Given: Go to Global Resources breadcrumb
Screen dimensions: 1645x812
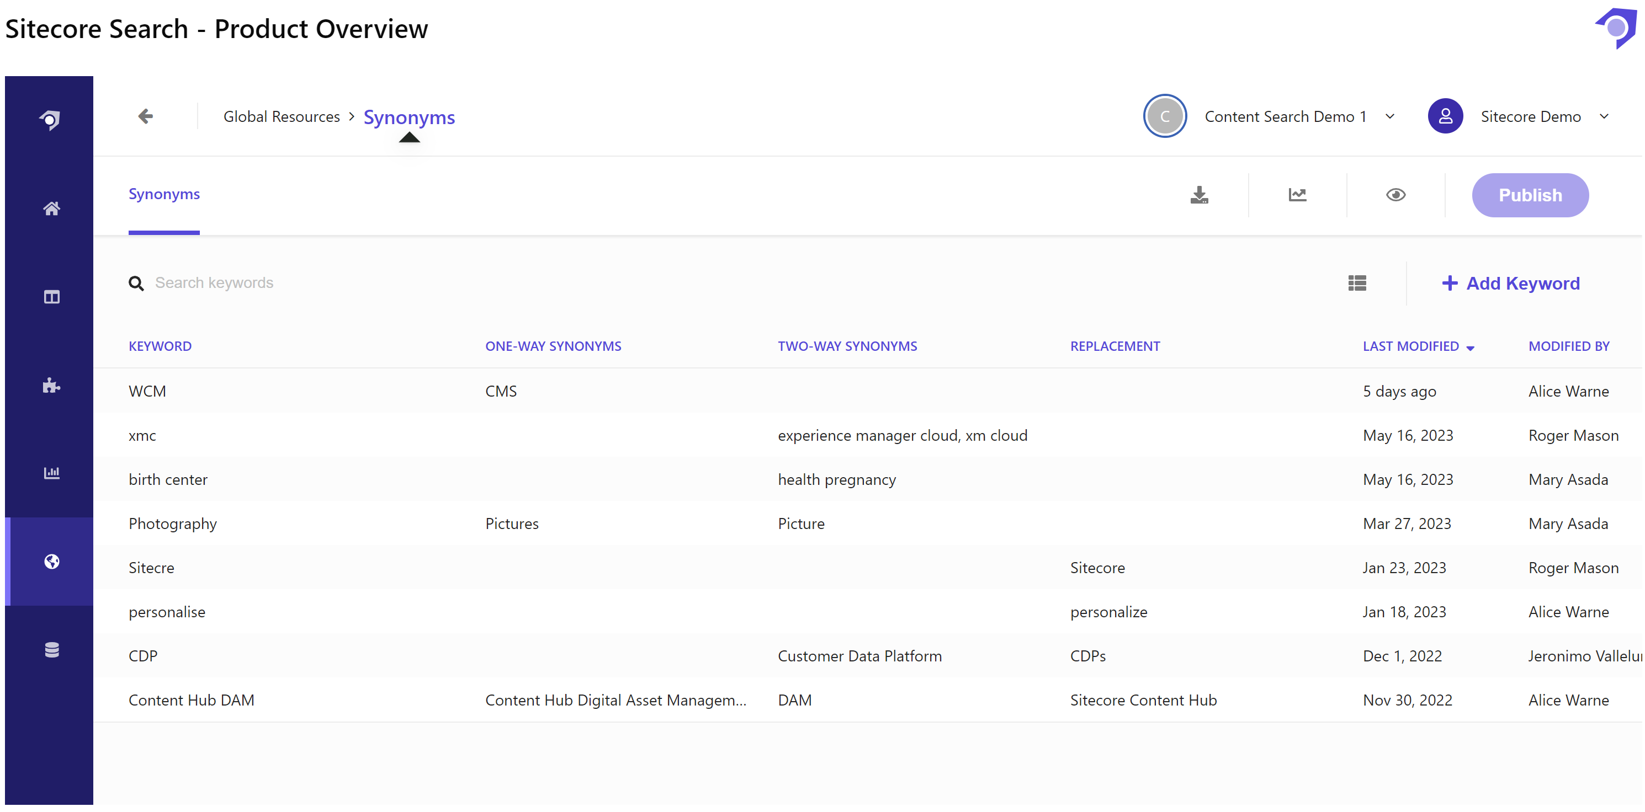Looking at the screenshot, I should pyautogui.click(x=282, y=117).
